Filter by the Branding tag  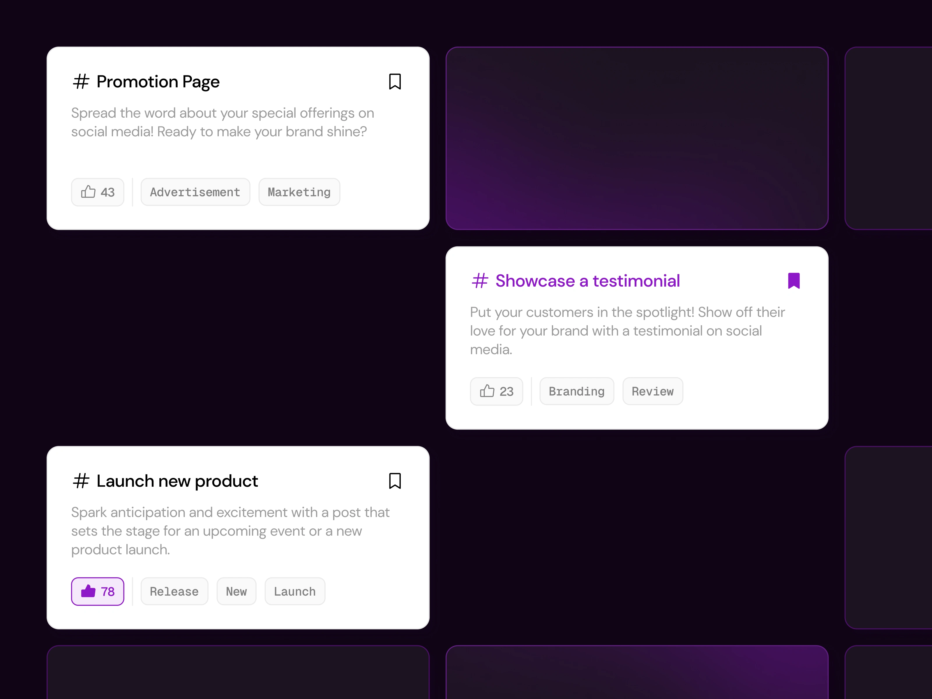tap(576, 391)
